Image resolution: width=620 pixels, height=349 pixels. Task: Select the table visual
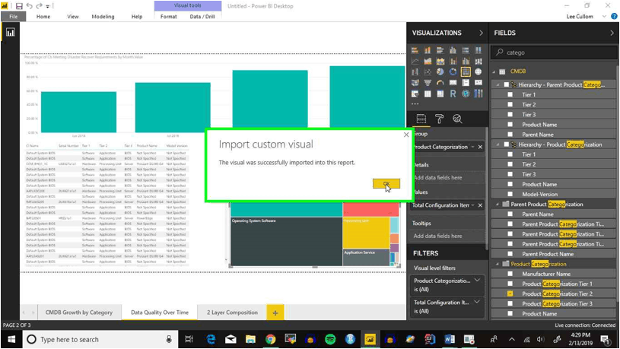428,94
